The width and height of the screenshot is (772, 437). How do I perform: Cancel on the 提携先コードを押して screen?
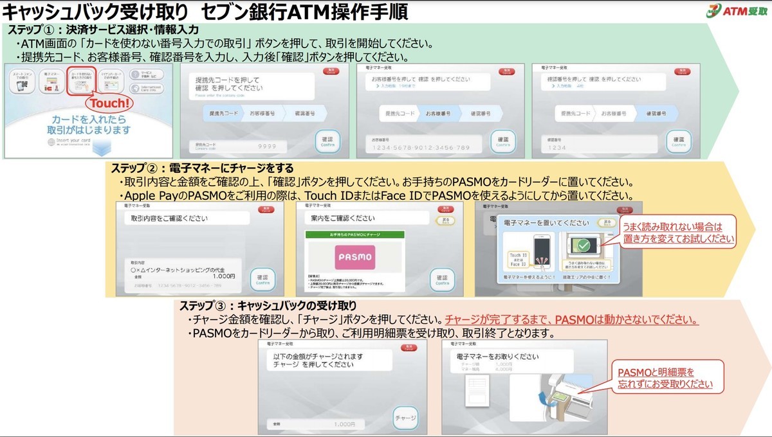[331, 70]
